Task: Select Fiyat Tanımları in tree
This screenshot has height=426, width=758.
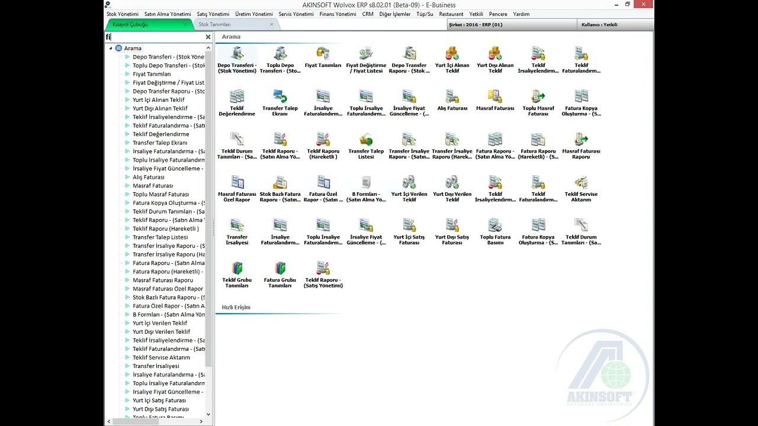Action: click(152, 74)
